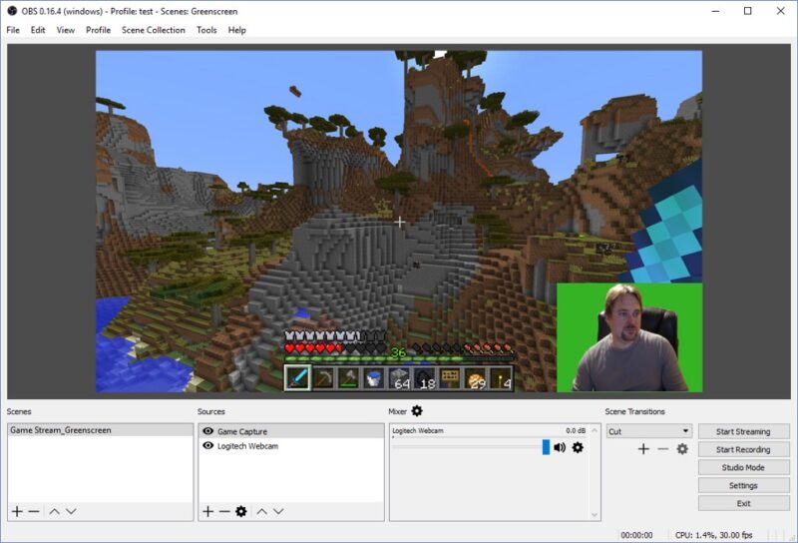Open transition properties gear icon
Image resolution: width=798 pixels, height=543 pixels.
[x=682, y=449]
